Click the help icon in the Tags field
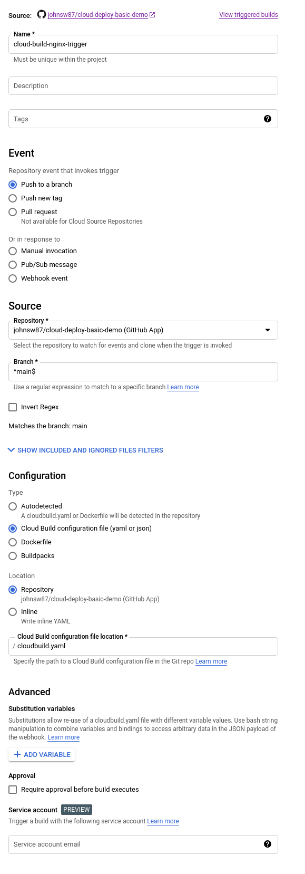This screenshot has height=874, width=305. point(268,119)
